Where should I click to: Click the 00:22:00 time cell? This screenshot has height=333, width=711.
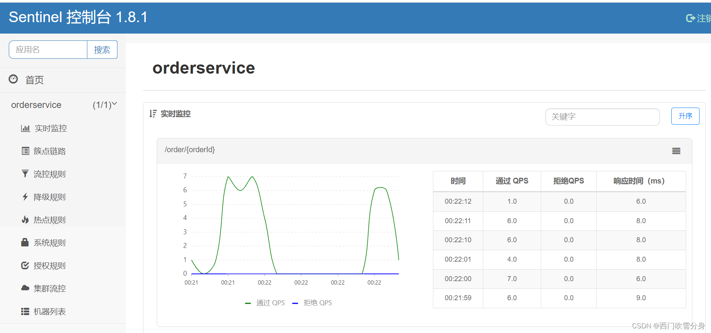coord(458,279)
